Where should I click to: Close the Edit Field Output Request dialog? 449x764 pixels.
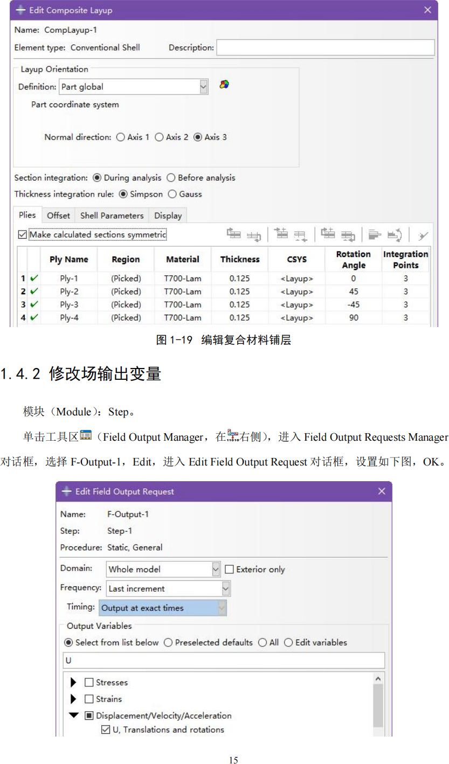click(x=382, y=491)
